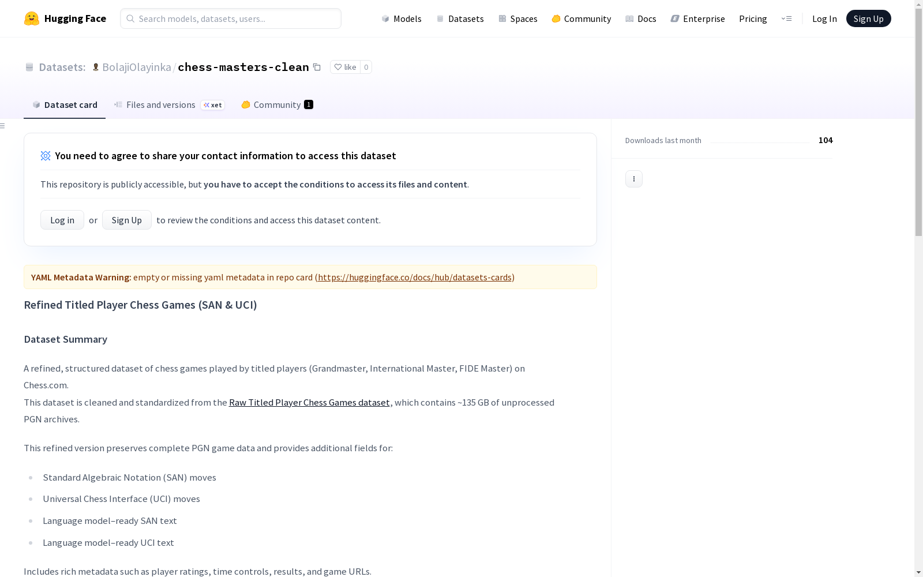The image size is (923, 577).
Task: Focus the search models, datasets, users field
Action: tap(231, 18)
